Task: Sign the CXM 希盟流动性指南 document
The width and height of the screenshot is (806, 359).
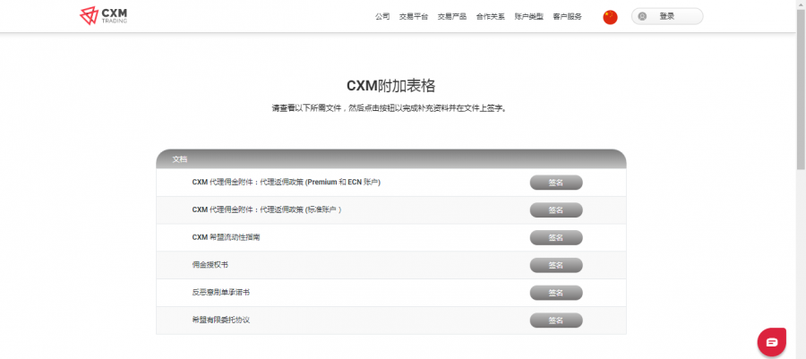Action: point(556,238)
